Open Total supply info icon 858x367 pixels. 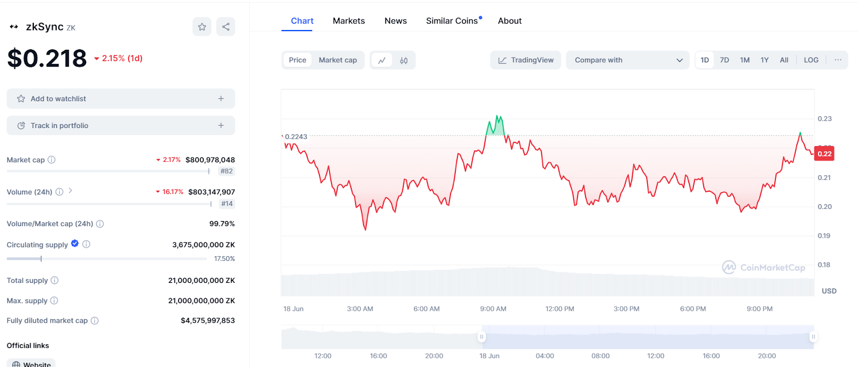pyautogui.click(x=55, y=280)
